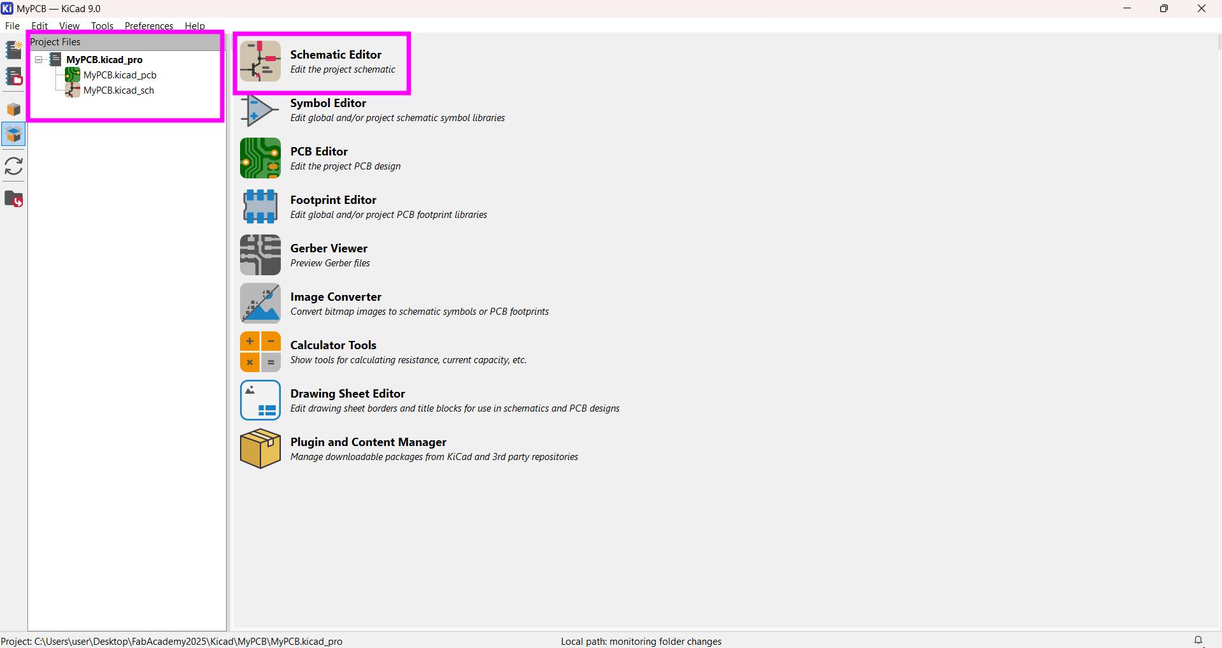Refresh the project tree

13,166
